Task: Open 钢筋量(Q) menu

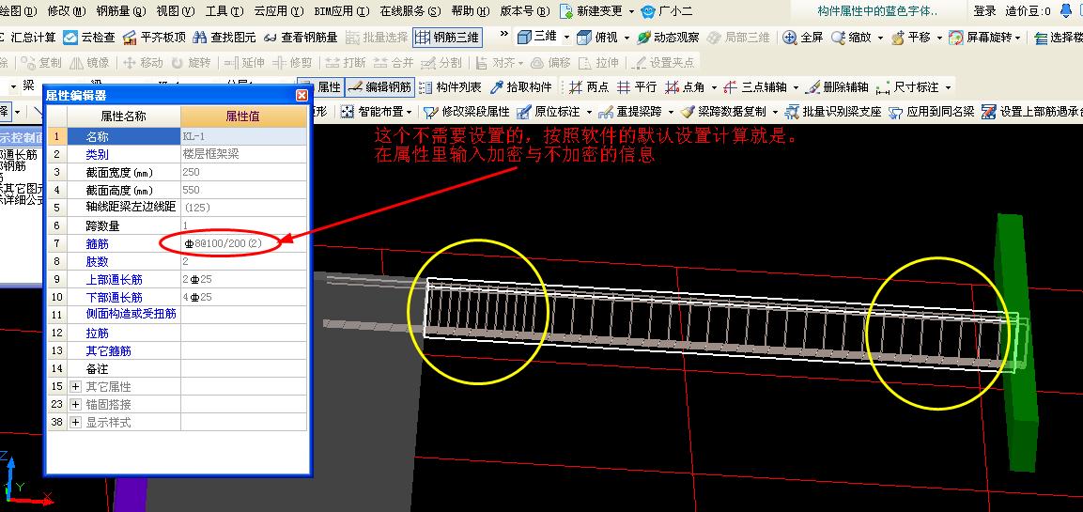Action: click(x=121, y=11)
